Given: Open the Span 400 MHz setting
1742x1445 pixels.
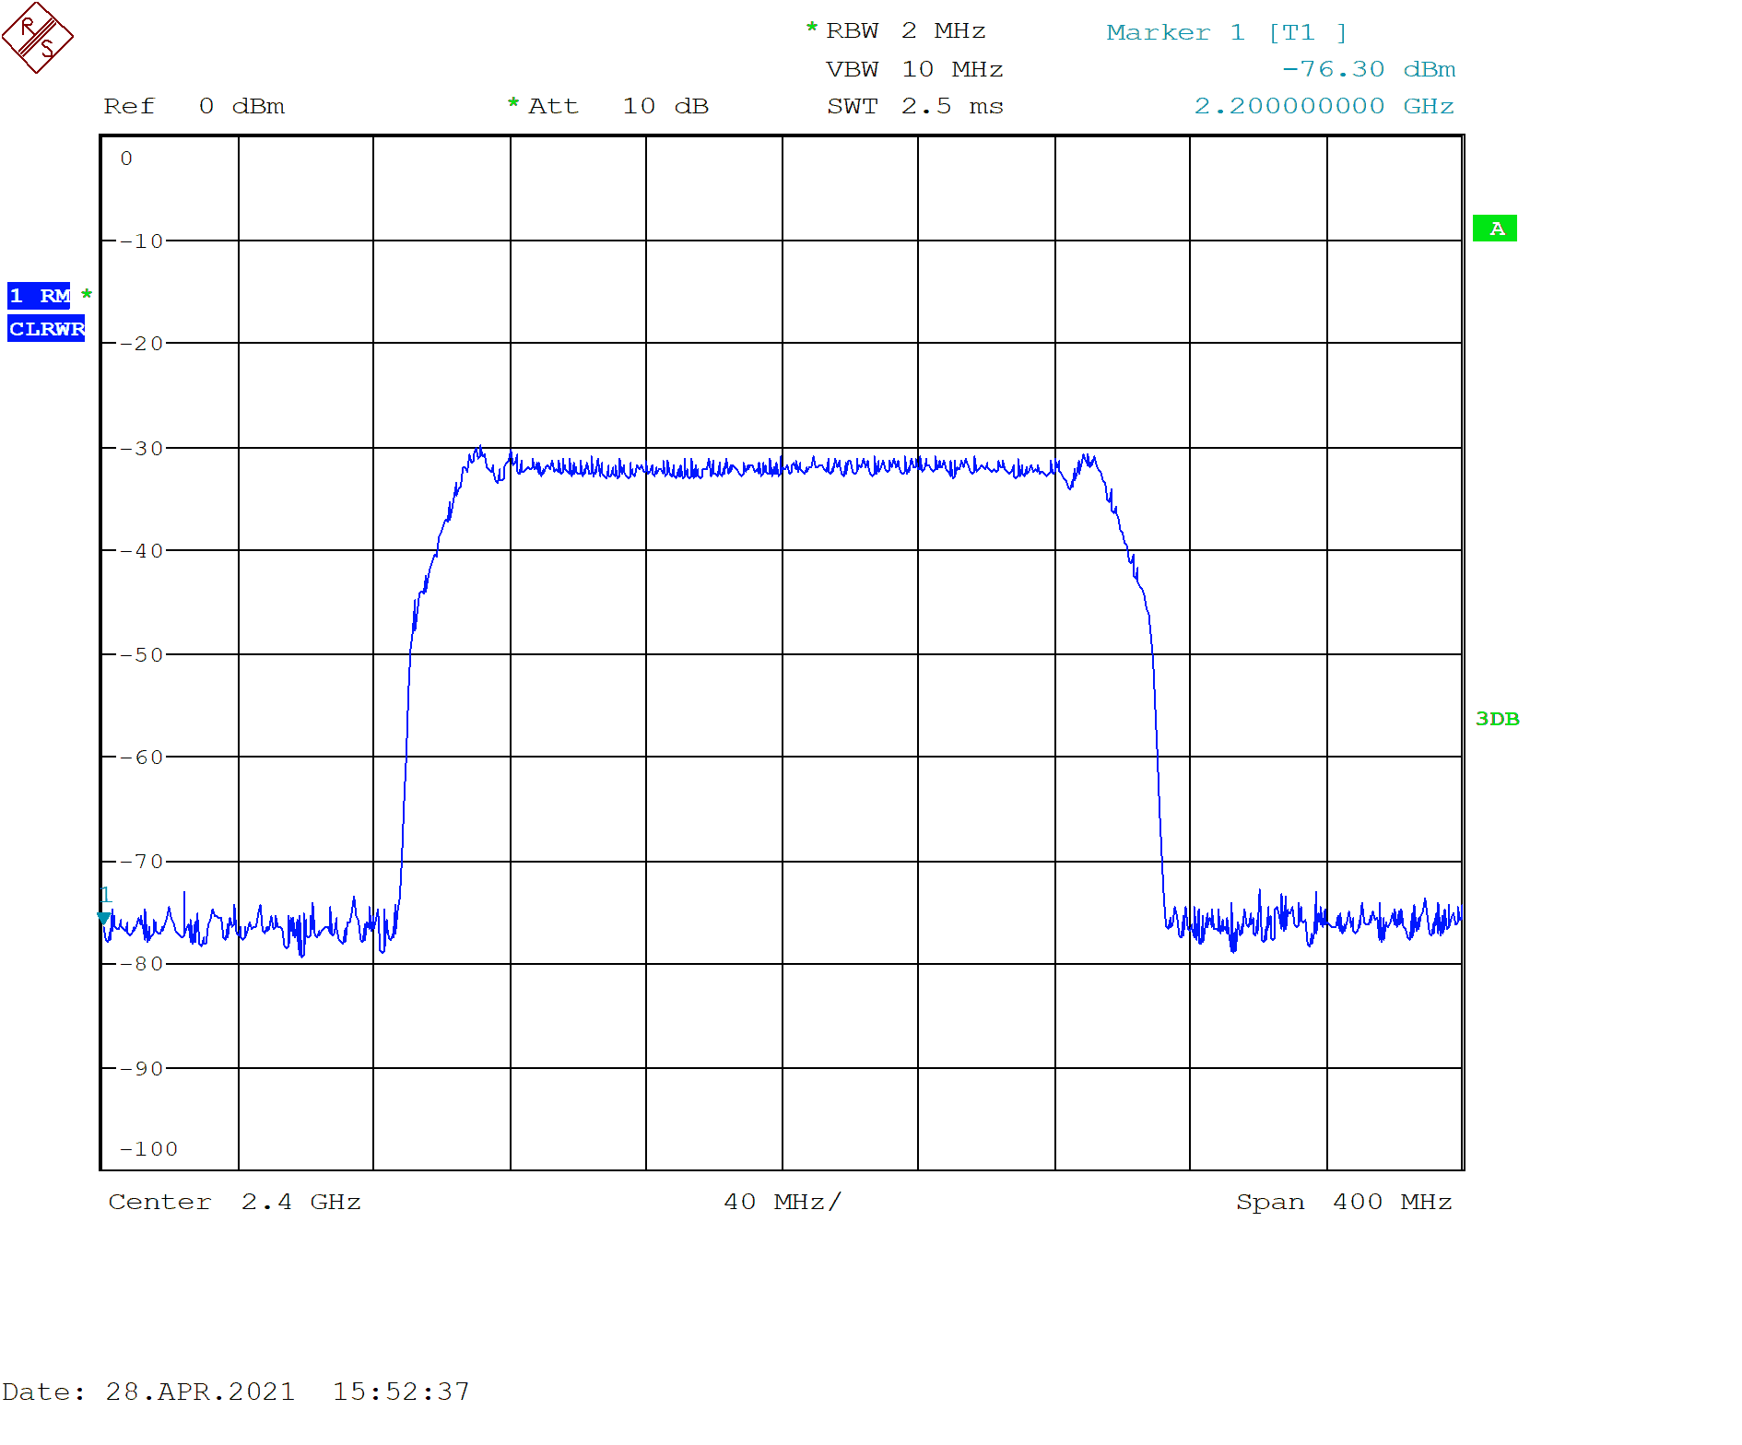Looking at the screenshot, I should click(x=1342, y=1201).
